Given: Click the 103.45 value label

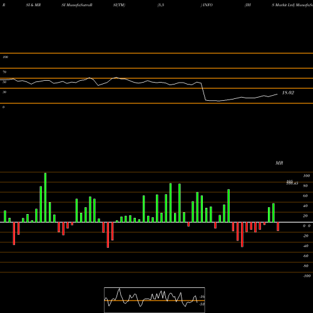Looking at the screenshot, I should pyautogui.click(x=292, y=183).
